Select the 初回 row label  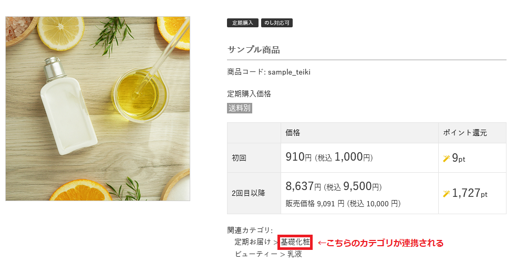239,158
